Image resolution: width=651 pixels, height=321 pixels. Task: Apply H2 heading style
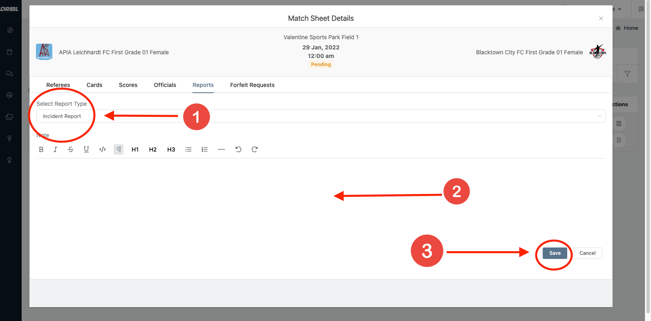153,149
